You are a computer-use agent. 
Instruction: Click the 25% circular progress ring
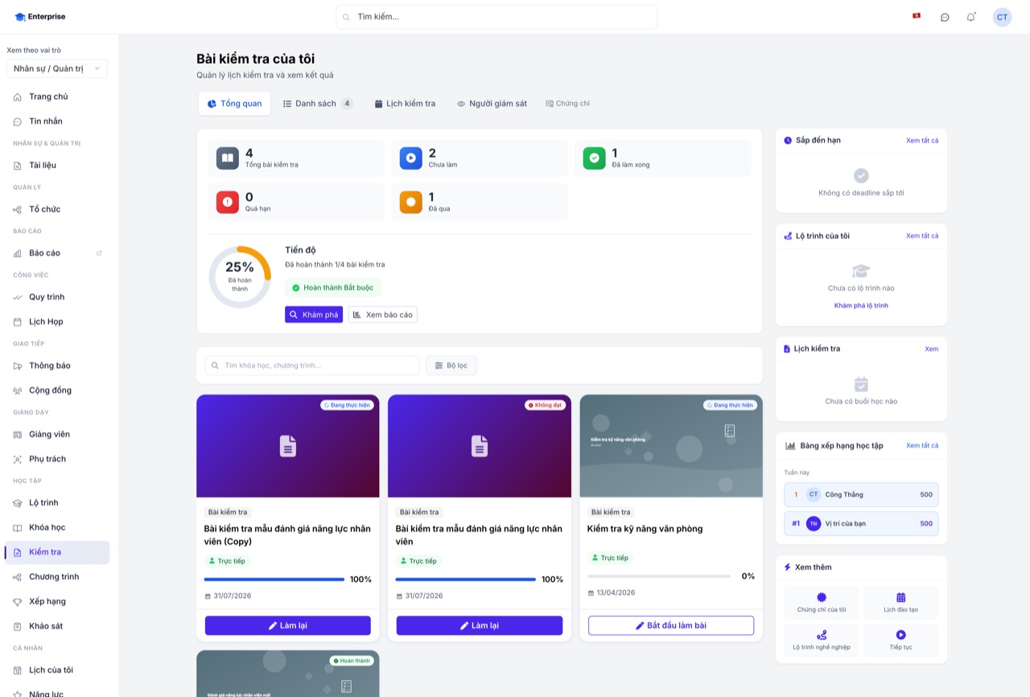click(240, 277)
